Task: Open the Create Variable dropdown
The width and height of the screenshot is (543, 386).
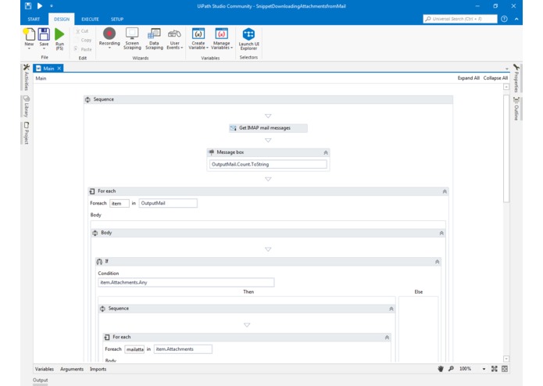Action: [x=198, y=39]
